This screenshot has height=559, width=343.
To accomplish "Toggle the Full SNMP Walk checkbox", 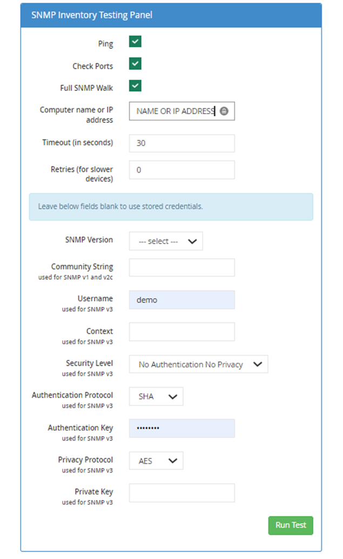I will tap(135, 86).
